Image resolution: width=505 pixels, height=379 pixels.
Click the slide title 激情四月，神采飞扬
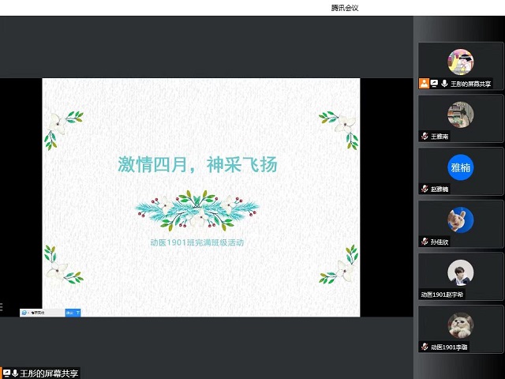point(198,164)
